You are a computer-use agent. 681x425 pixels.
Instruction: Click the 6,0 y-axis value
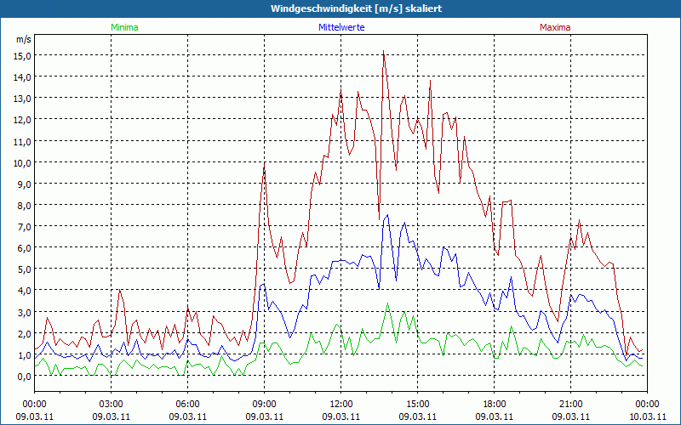point(26,248)
